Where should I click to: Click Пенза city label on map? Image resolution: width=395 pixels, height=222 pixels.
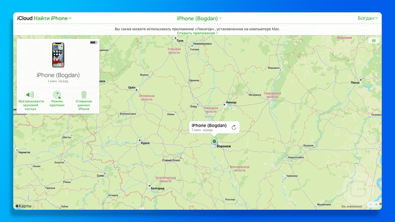355,82
